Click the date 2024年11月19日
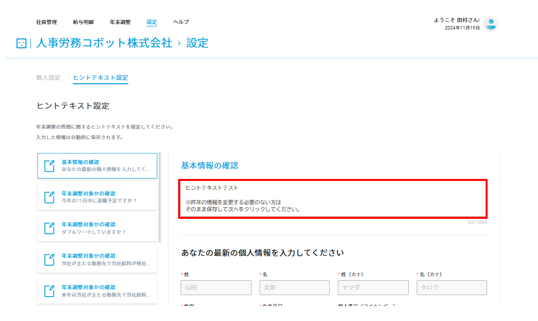Screen dimensions: 538x321 coord(462,28)
